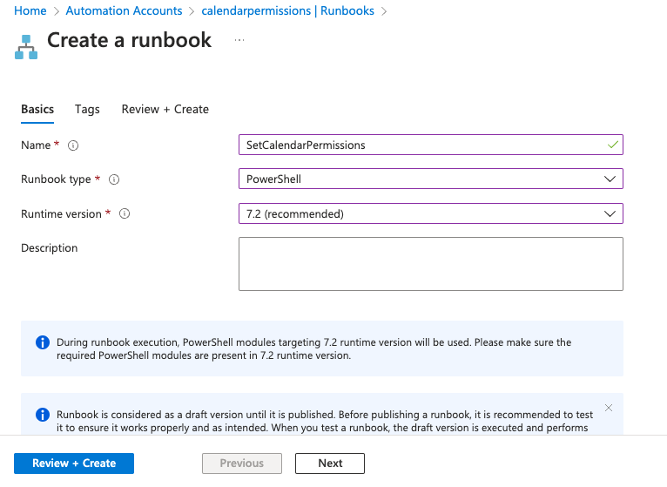This screenshot has height=487, width=667.
Task: Go to Home in the breadcrumb
Action: [x=30, y=10]
